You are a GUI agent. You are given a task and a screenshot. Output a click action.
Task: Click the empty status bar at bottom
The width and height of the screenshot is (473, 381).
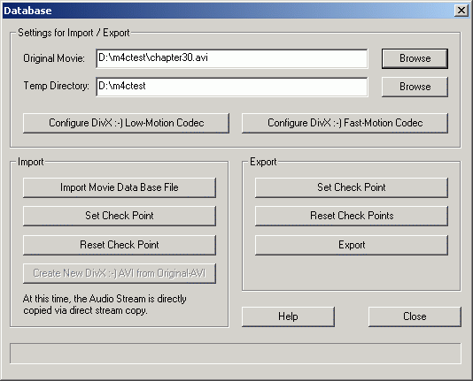coord(236,354)
